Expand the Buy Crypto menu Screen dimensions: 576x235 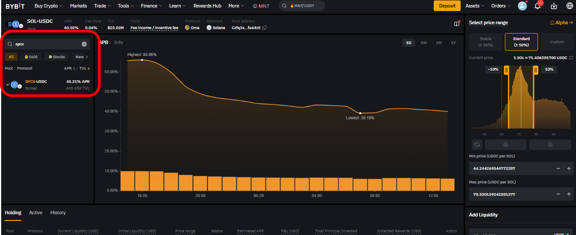48,6
